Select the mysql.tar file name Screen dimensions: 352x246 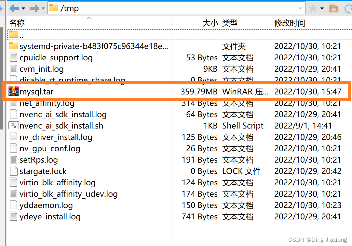click(36, 92)
